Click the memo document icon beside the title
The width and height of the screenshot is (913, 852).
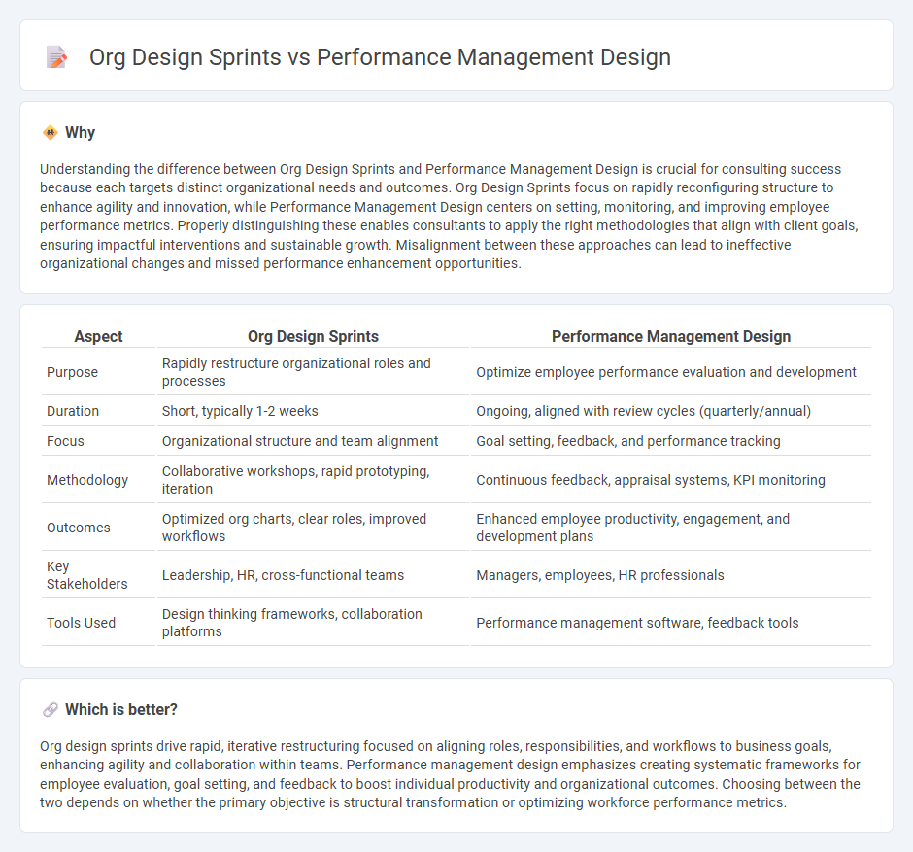56,57
